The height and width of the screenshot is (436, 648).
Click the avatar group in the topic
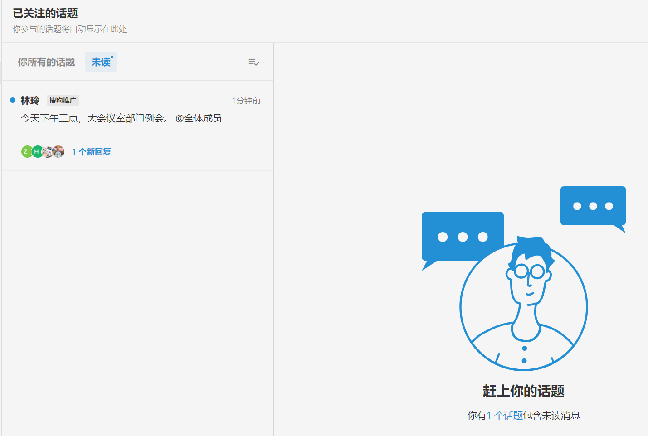pos(43,151)
